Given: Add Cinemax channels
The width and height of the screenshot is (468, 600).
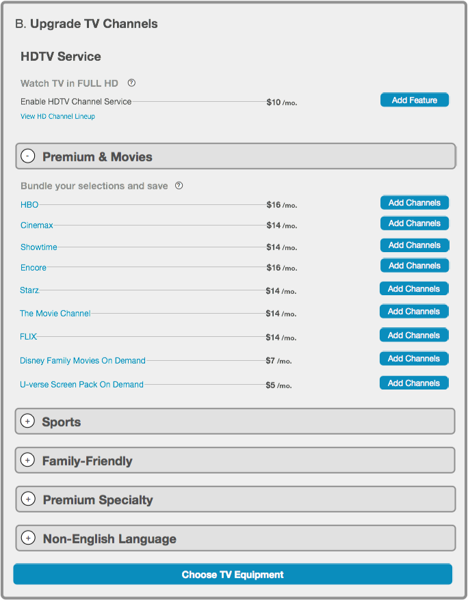Looking at the screenshot, I should pyautogui.click(x=415, y=223).
